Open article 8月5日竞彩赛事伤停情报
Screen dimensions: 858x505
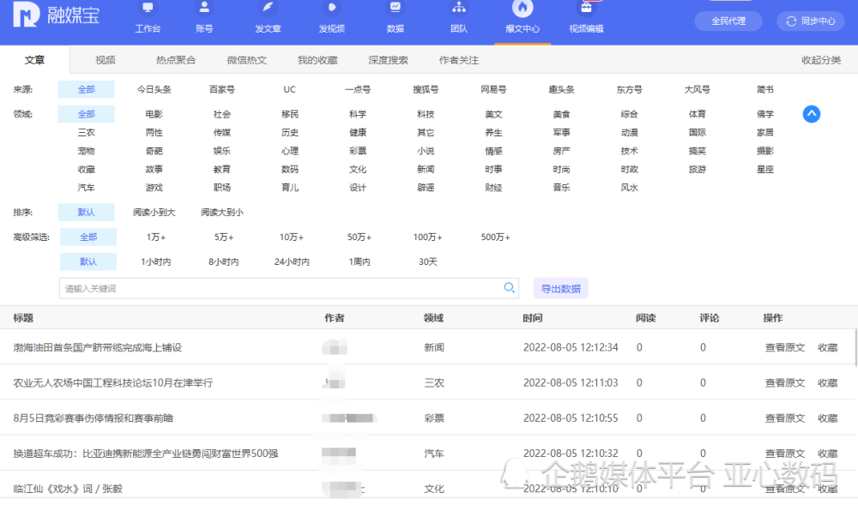(93, 418)
